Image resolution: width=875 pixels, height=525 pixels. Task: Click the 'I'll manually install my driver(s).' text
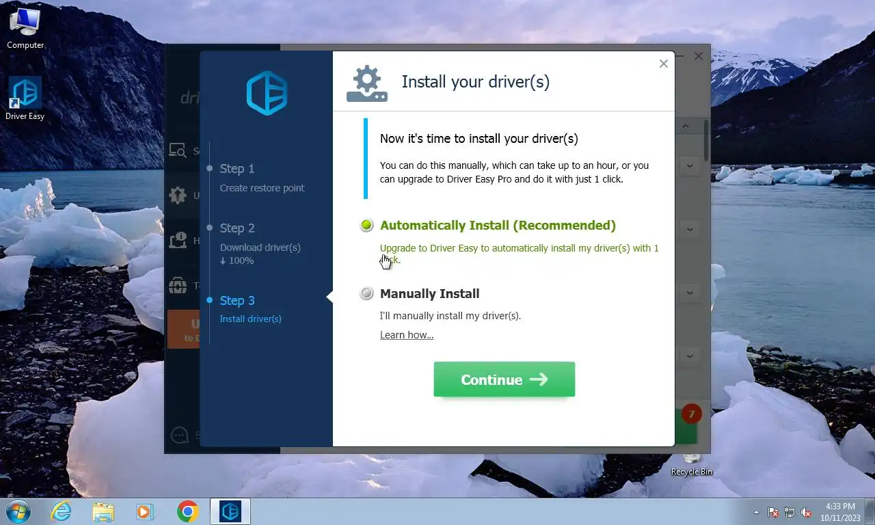[450, 316]
